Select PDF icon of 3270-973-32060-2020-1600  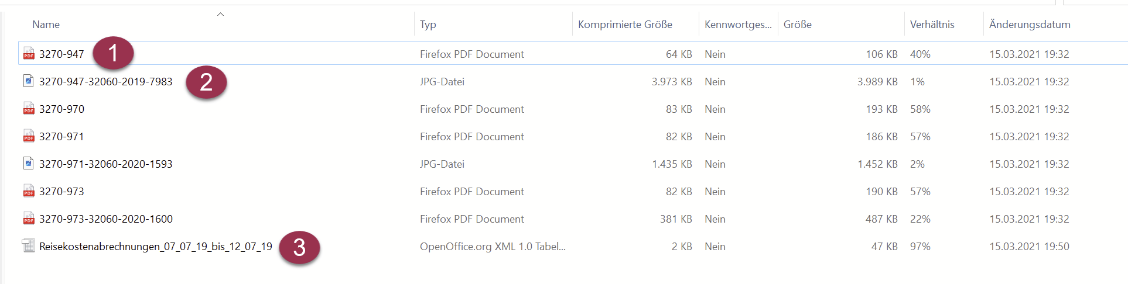coord(29,219)
